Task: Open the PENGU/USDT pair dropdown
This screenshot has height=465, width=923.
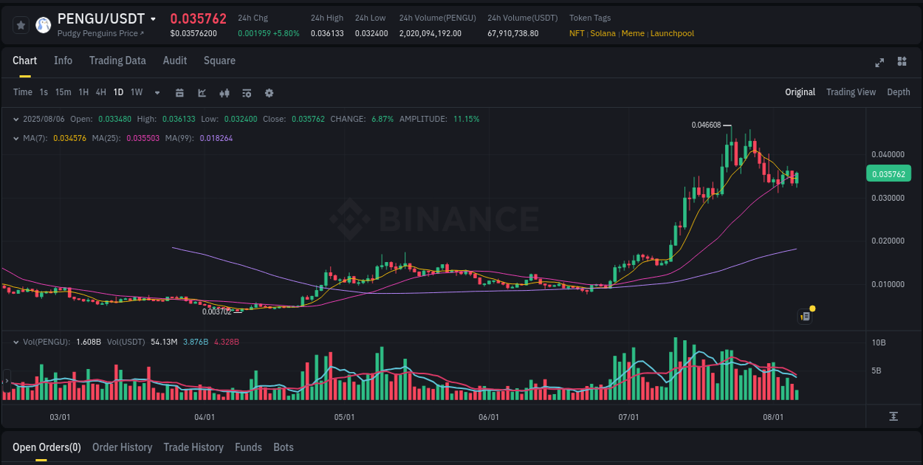Action: click(x=153, y=18)
